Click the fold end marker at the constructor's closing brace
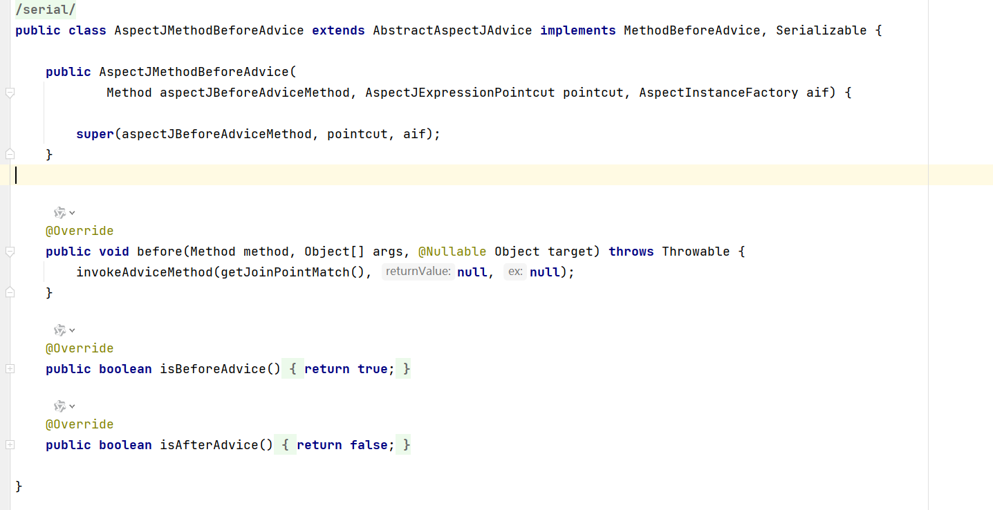This screenshot has height=510, width=993. tap(10, 154)
